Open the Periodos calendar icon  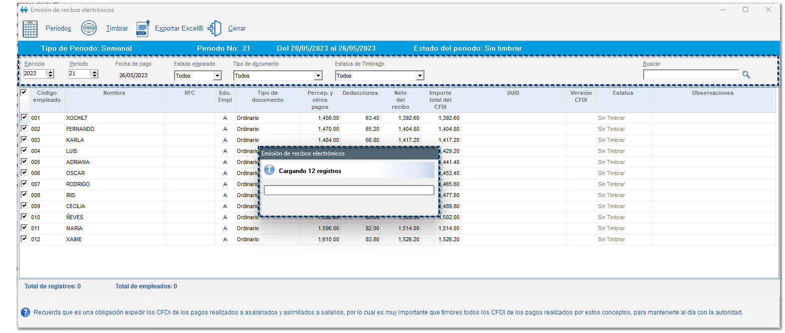(x=30, y=28)
